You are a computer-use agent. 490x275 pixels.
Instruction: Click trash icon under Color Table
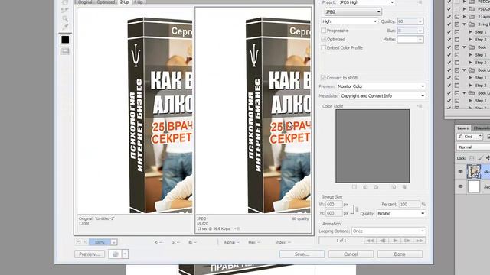coord(404,187)
